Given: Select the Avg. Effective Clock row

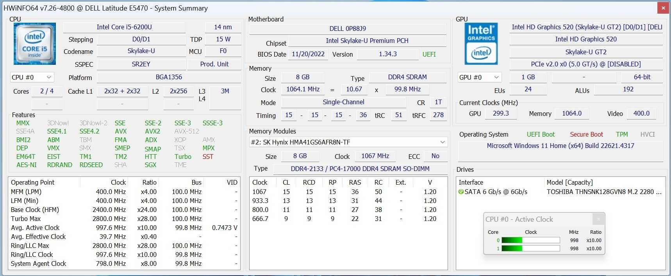Looking at the screenshot, I should coord(124,237).
